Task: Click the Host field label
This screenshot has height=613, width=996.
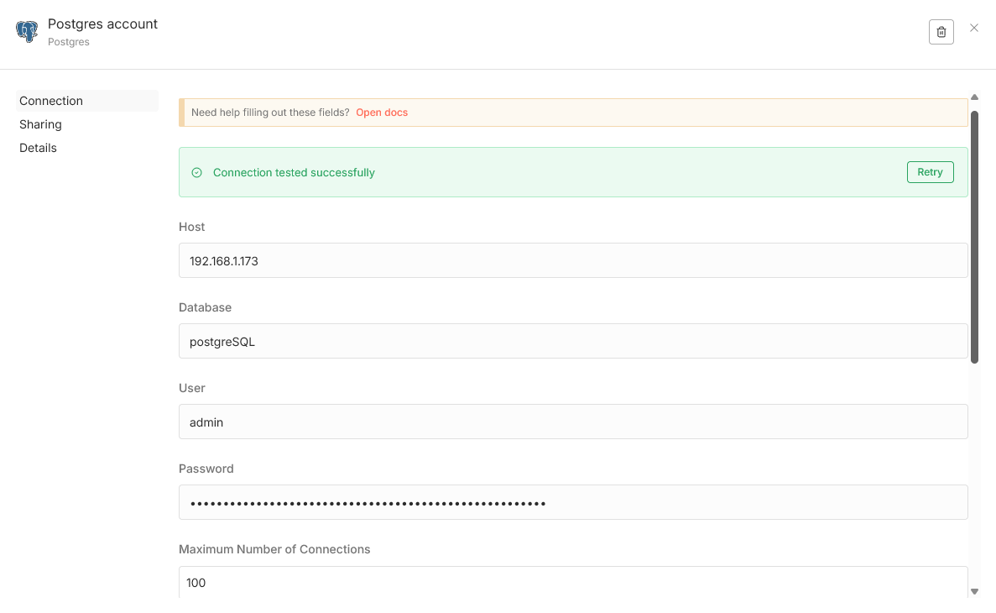Action: 192,228
